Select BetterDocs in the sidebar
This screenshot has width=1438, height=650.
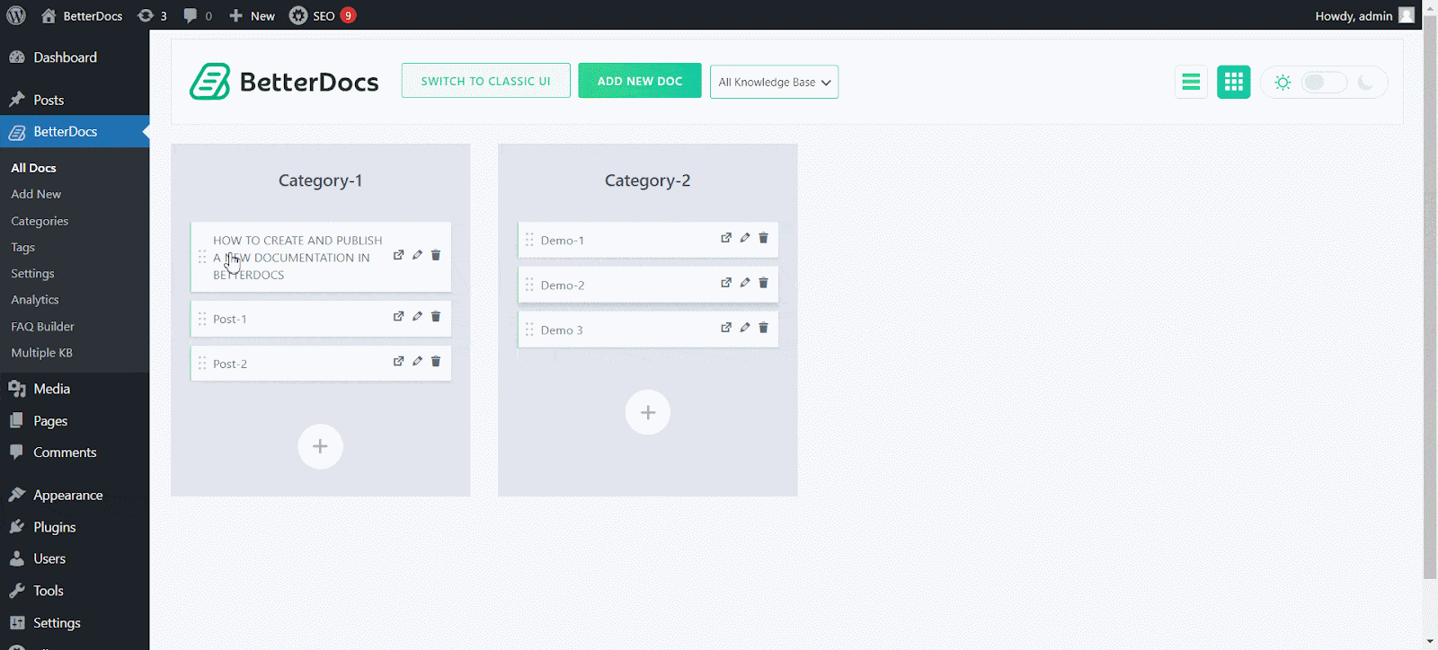pyautogui.click(x=75, y=131)
